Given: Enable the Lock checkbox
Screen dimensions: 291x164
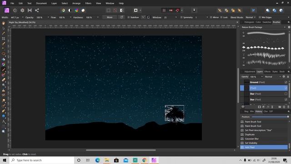Looking at the screenshot, I should (221, 17).
